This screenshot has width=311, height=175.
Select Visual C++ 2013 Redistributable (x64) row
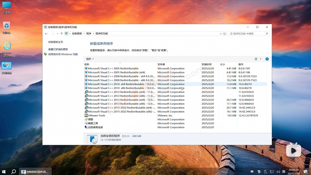point(175,100)
